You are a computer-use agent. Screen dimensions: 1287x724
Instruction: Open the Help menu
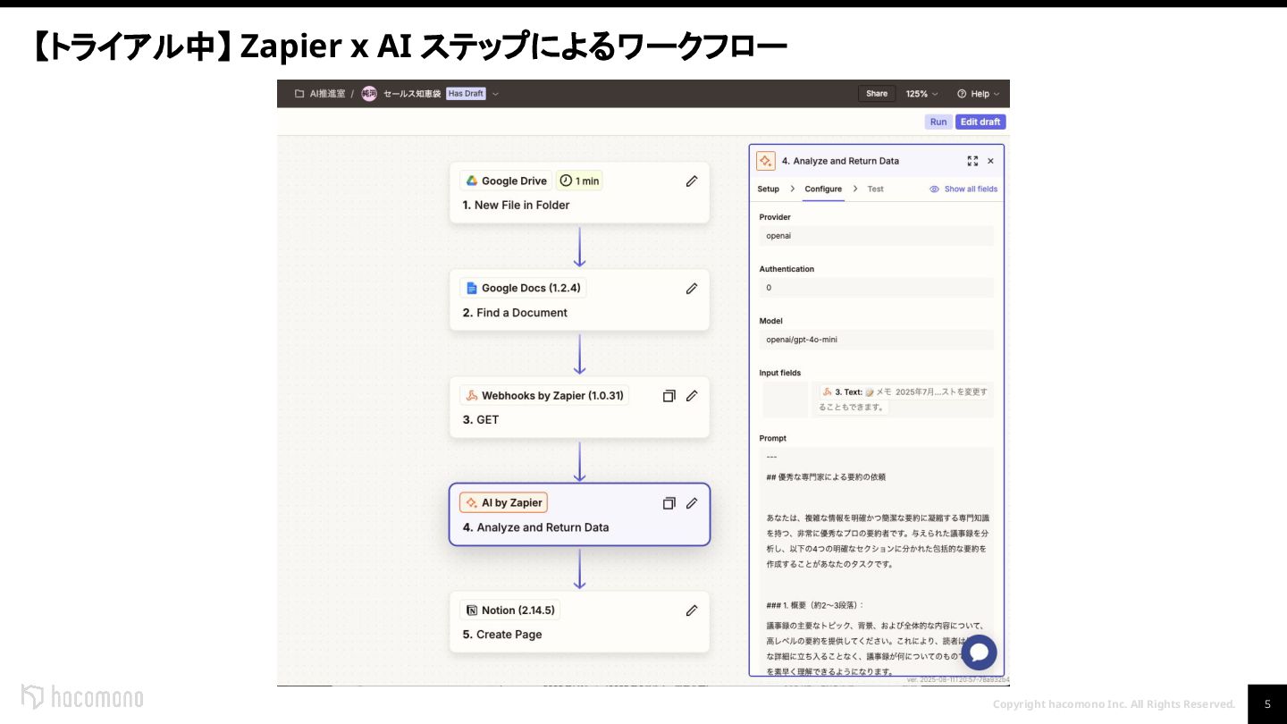[978, 93]
